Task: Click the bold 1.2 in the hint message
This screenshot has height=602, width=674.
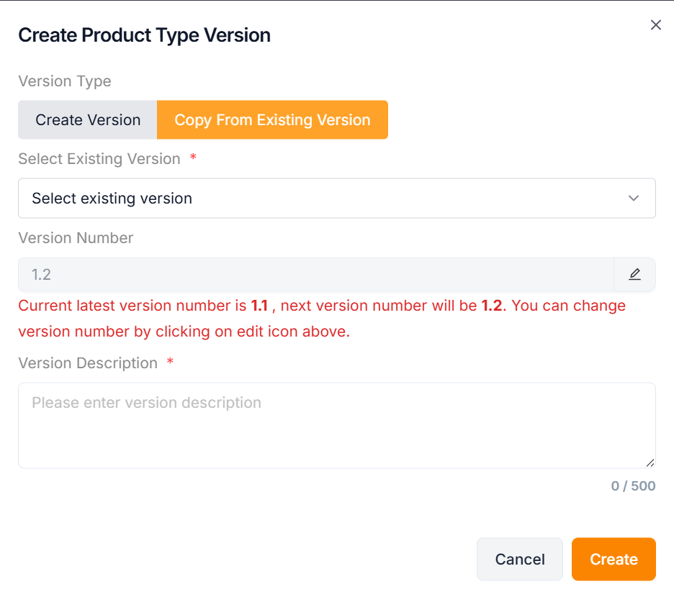Action: pyautogui.click(x=492, y=306)
